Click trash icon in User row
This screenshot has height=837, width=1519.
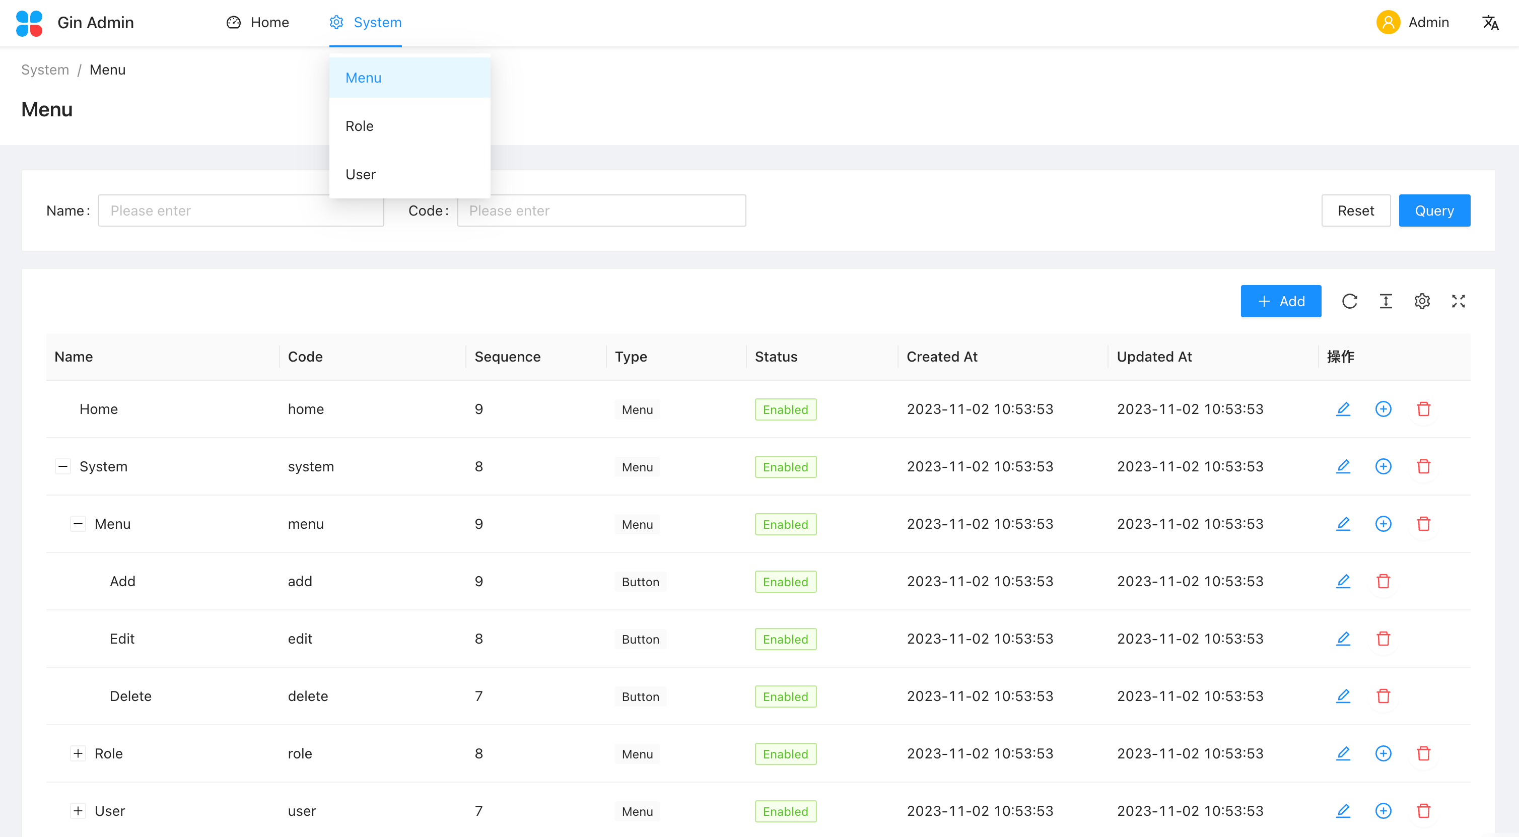(1423, 810)
